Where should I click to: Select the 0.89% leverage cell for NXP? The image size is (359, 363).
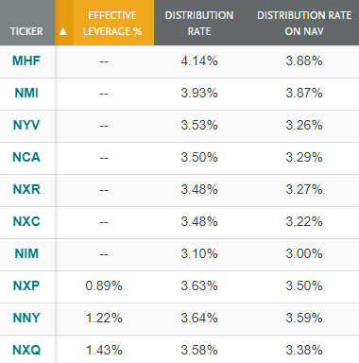tap(104, 285)
